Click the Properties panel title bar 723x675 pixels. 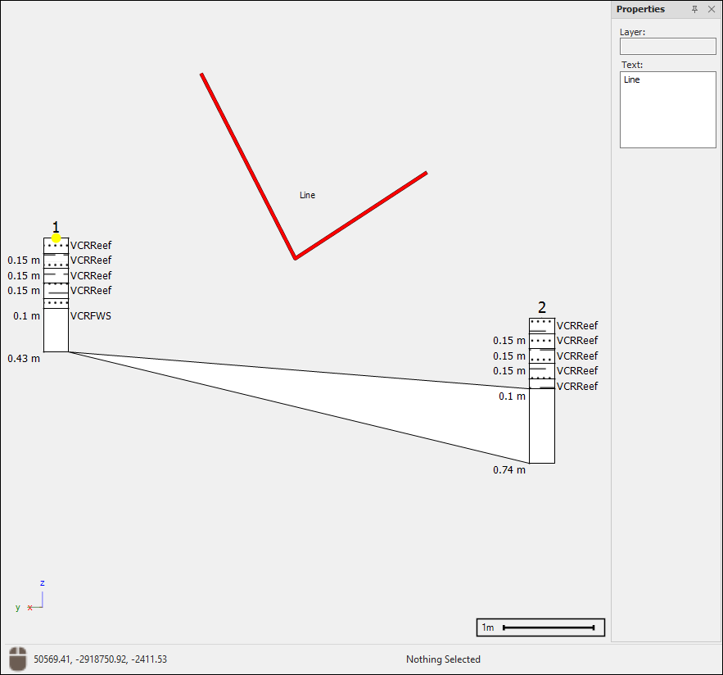point(647,9)
